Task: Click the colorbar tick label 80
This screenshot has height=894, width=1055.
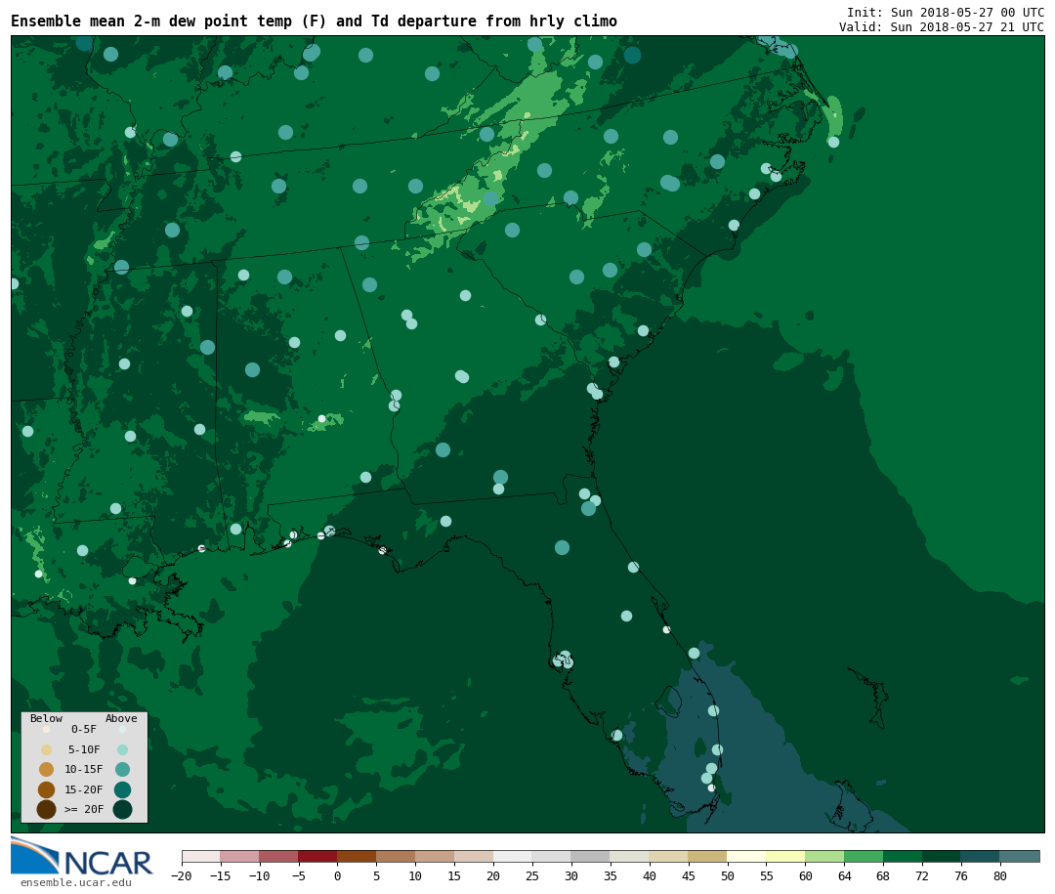Action: [1000, 875]
